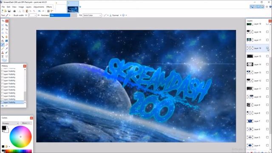Select the Ellipse Select tool
Screen dimensions: 272x153
coord(3,33)
